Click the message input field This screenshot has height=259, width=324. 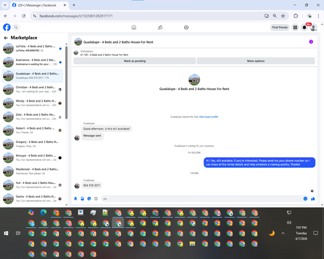point(202,199)
